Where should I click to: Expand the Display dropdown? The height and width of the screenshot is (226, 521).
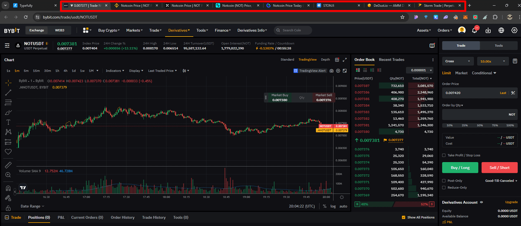(136, 71)
